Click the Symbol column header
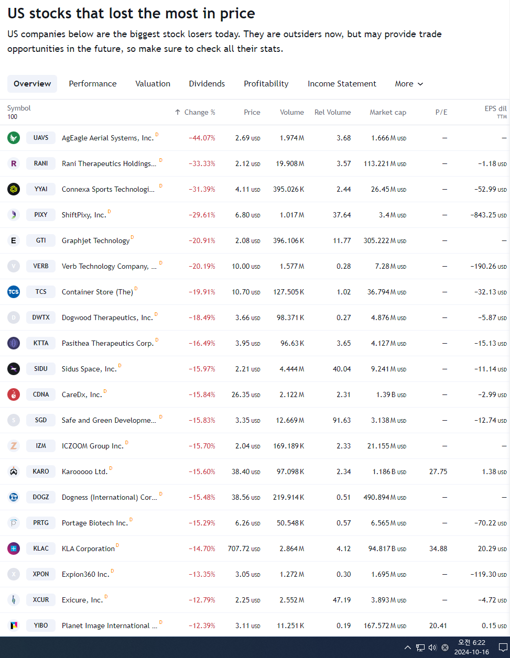 pos(19,108)
